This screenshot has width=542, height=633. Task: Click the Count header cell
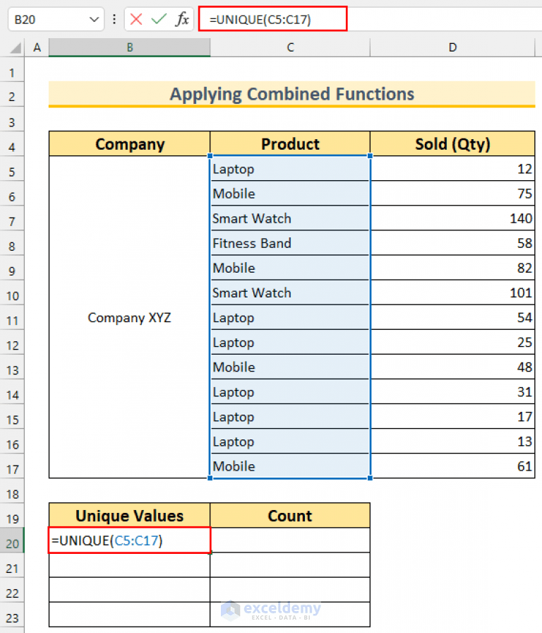click(290, 515)
